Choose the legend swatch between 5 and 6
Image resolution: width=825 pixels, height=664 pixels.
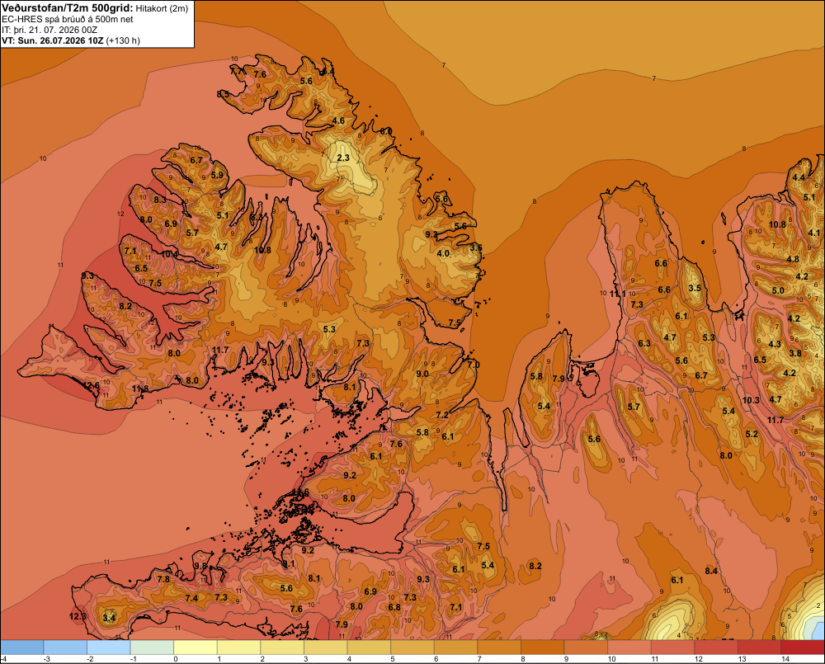pyautogui.click(x=412, y=648)
